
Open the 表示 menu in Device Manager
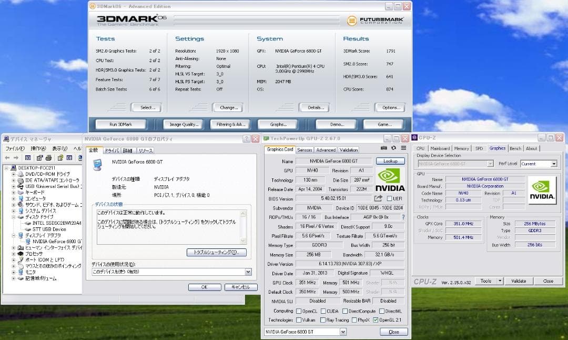(59, 148)
